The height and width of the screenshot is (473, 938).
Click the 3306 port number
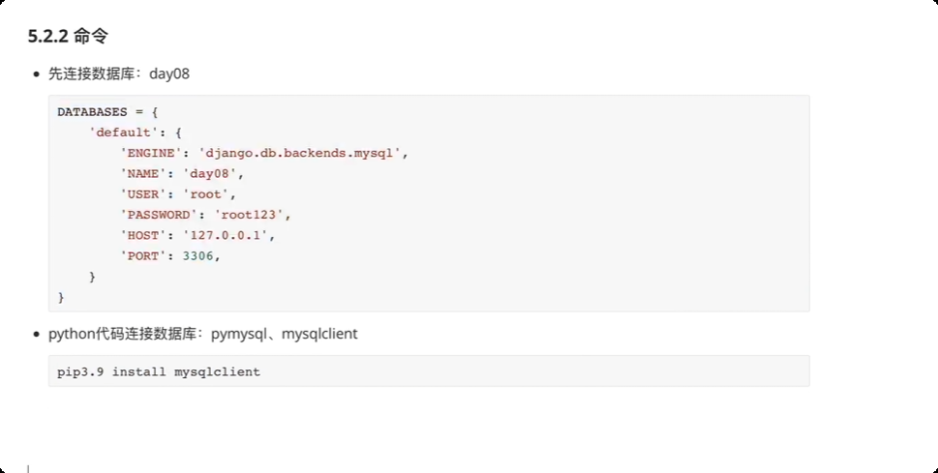[x=201, y=256]
